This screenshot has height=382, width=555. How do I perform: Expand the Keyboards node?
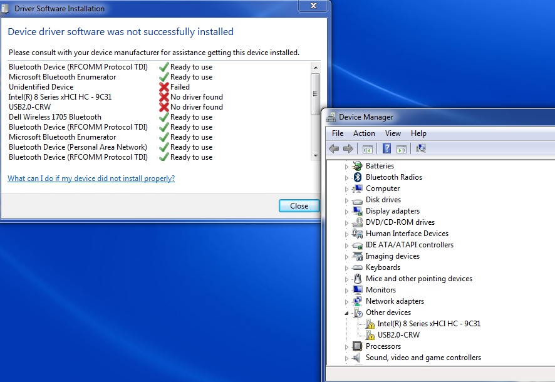pos(346,268)
